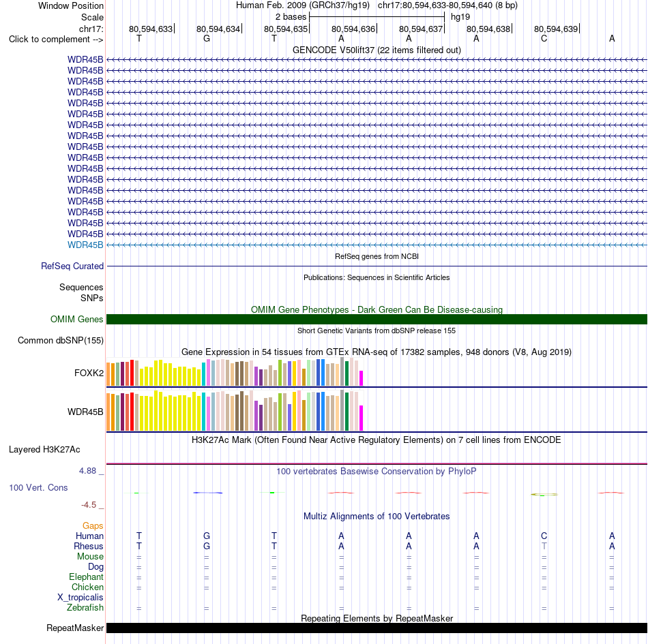
Task: Click position label 80,594,636 on the ruler
Action: point(353,29)
